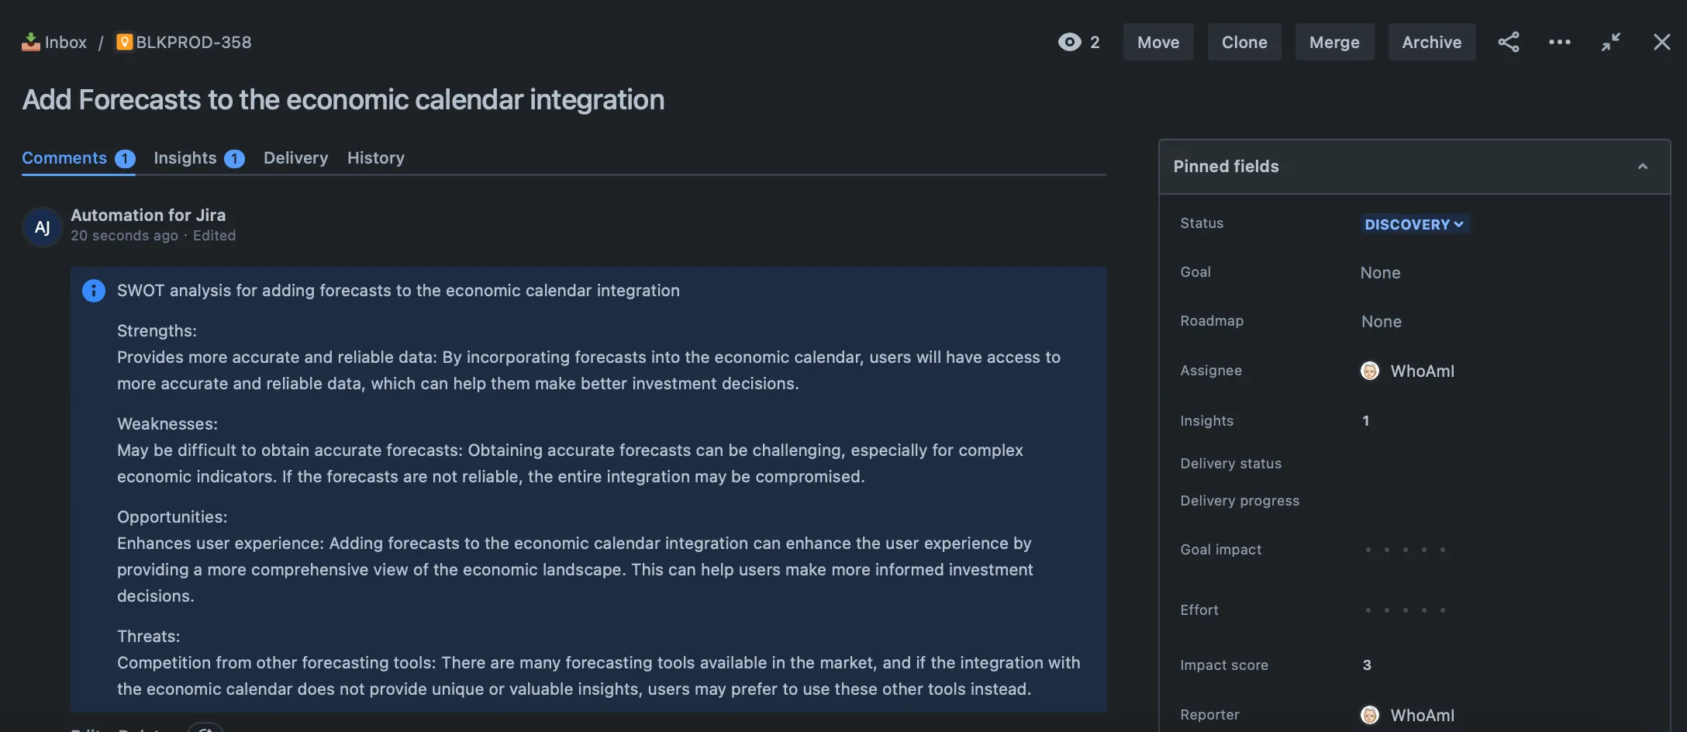This screenshot has width=1687, height=732.
Task: Open the DISCOVERY status dropdown
Action: pyautogui.click(x=1414, y=224)
